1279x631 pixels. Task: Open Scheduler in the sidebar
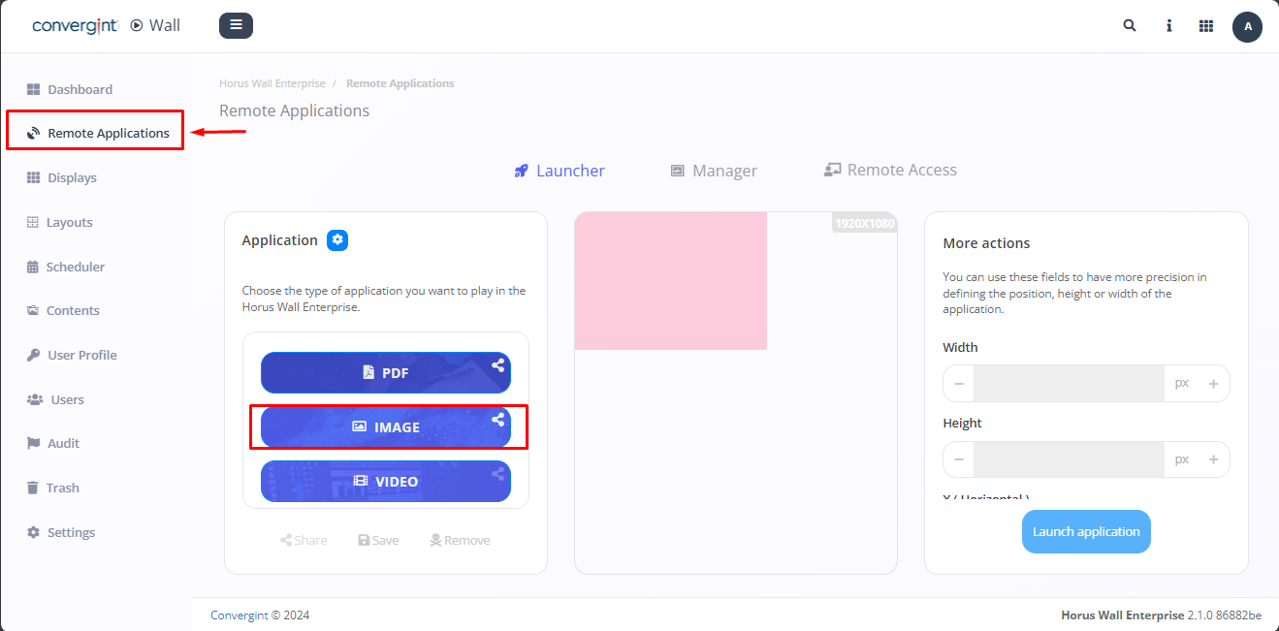75,267
